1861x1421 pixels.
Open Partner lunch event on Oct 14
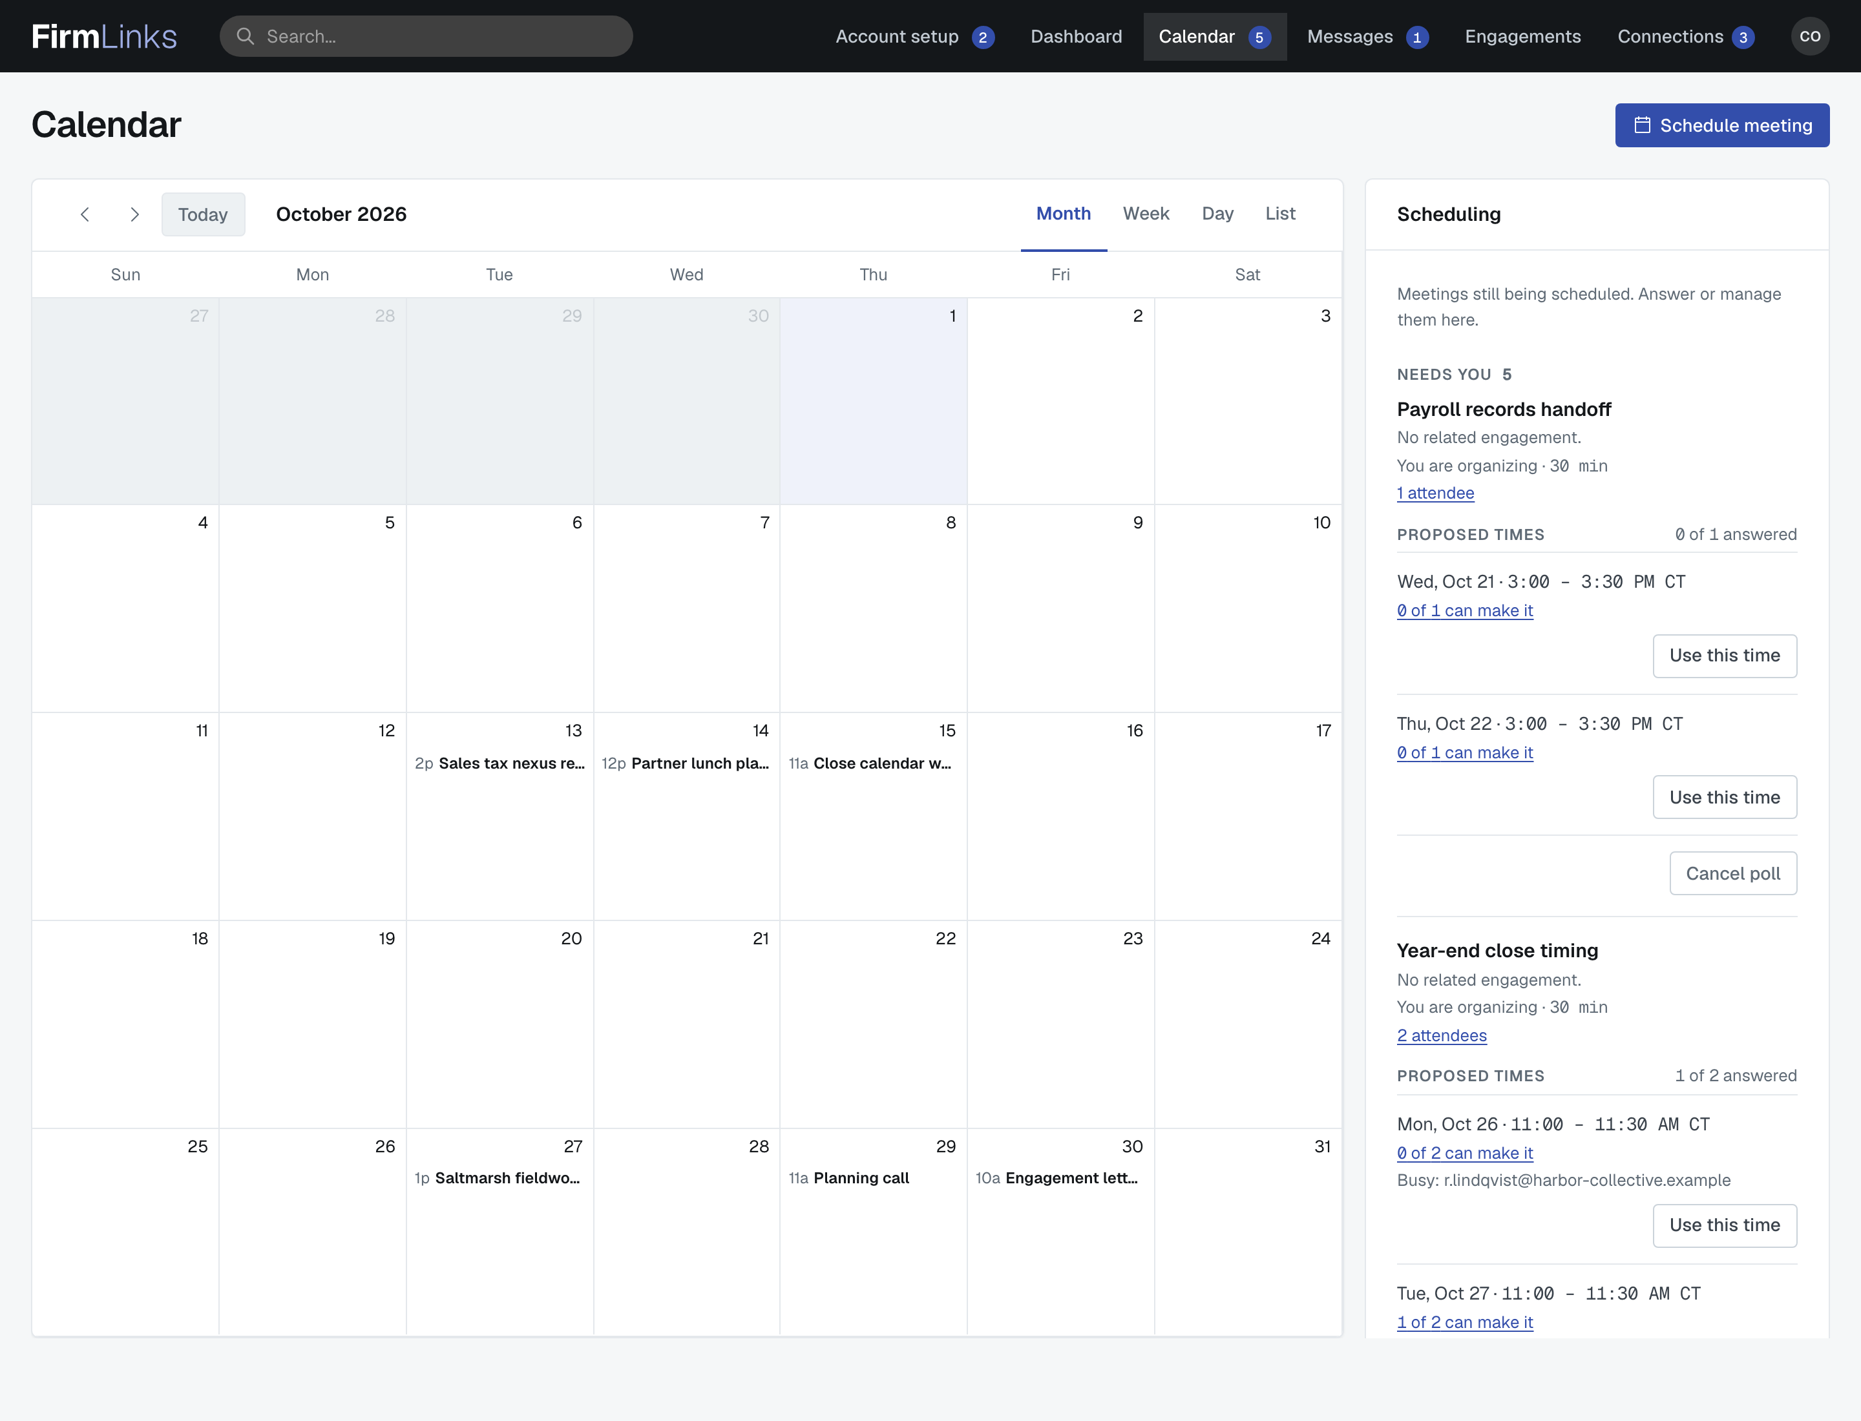tap(686, 763)
